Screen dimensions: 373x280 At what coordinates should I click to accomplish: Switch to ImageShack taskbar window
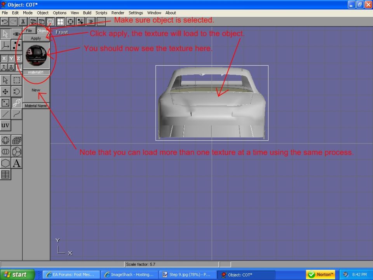pyautogui.click(x=129, y=275)
